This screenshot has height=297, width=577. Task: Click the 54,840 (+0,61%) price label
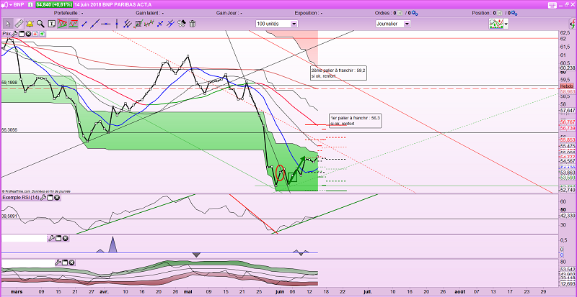[x=53, y=4]
